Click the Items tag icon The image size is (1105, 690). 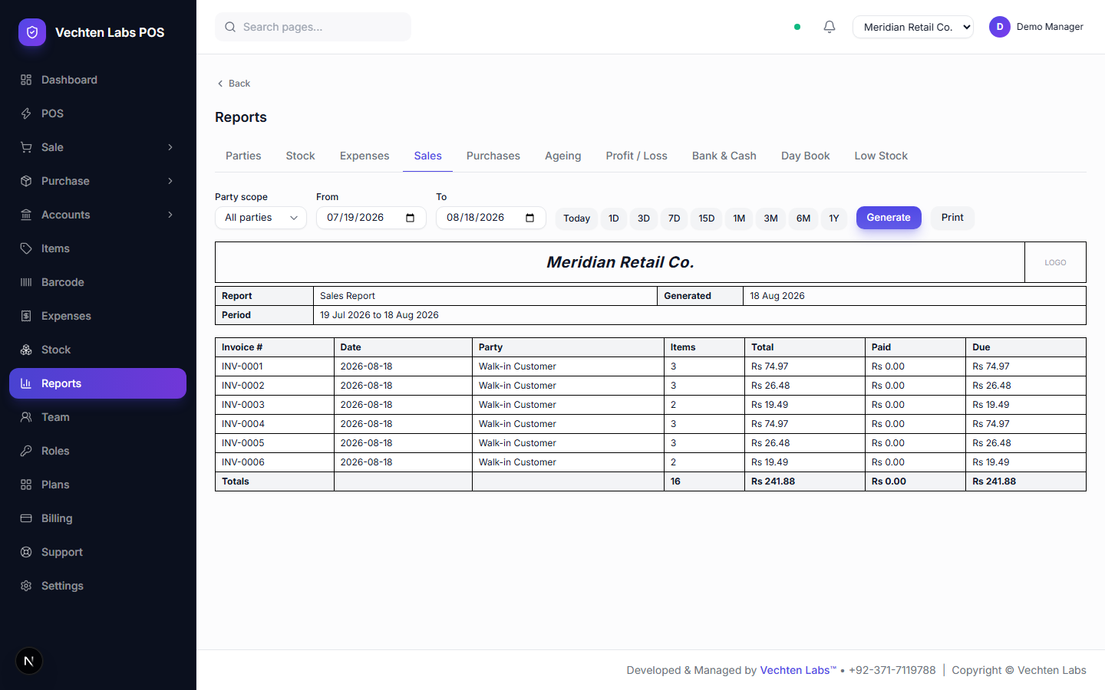26,248
